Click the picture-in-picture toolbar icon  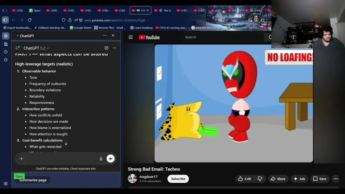point(250,20)
